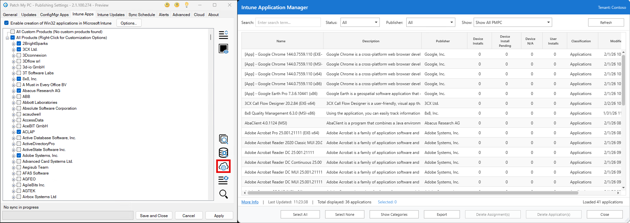
Task: Expand the 3CX Ltd. tree node
Action: pyautogui.click(x=14, y=50)
